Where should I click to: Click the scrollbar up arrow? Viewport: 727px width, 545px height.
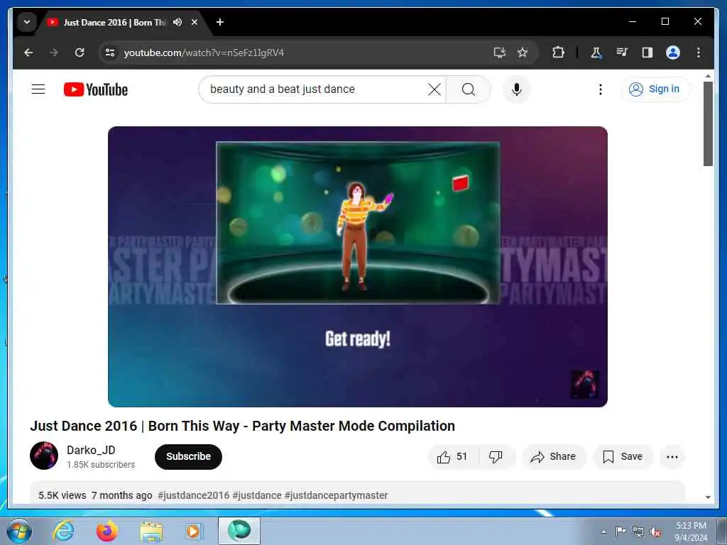pyautogui.click(x=708, y=75)
